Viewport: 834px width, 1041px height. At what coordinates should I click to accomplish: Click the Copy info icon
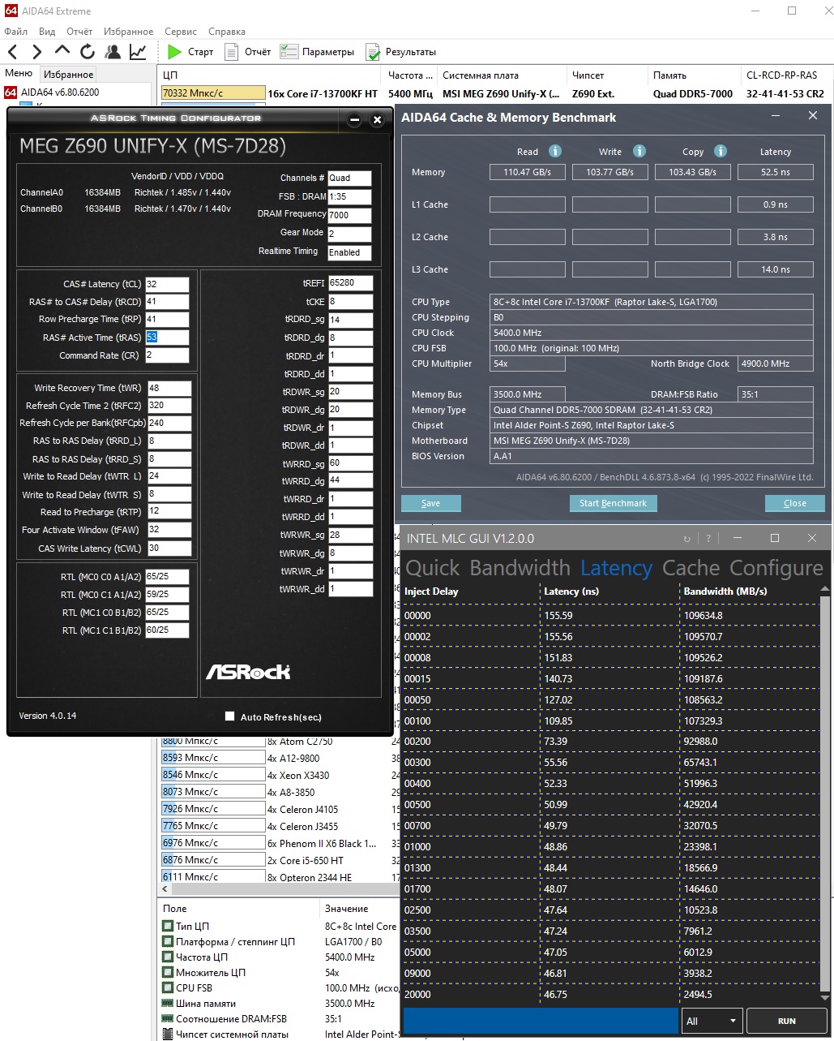pos(721,151)
